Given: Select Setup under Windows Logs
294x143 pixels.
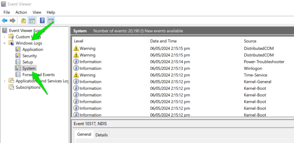Looking at the screenshot, I should coord(28,62).
